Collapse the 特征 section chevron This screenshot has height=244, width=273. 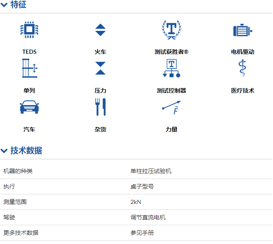4,5
